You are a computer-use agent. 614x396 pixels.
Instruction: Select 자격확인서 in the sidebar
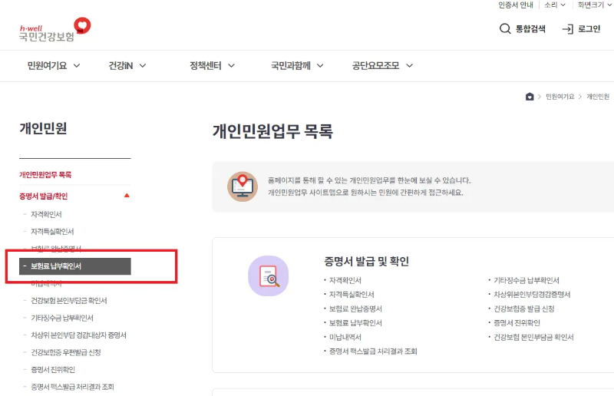(x=46, y=214)
